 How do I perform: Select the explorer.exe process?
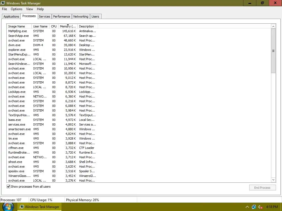pyautogui.click(x=52, y=50)
